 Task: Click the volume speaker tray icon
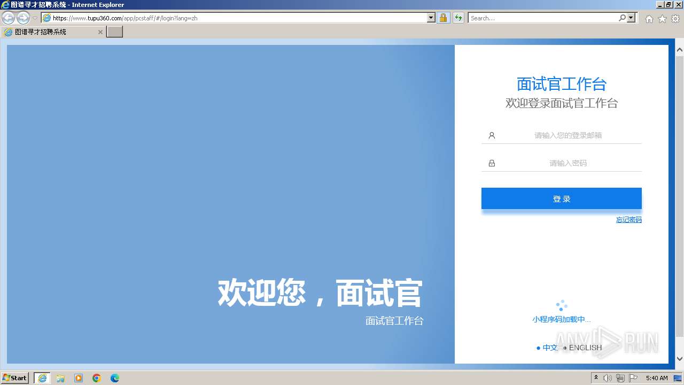click(608, 378)
